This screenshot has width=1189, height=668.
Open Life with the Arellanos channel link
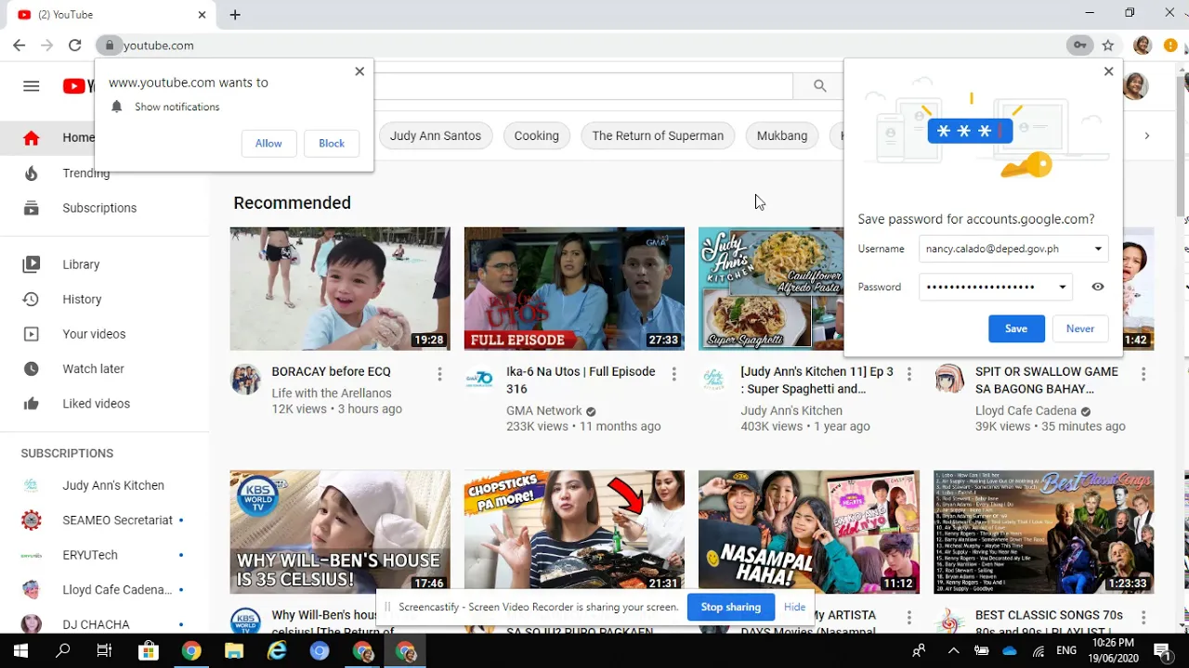click(x=332, y=393)
